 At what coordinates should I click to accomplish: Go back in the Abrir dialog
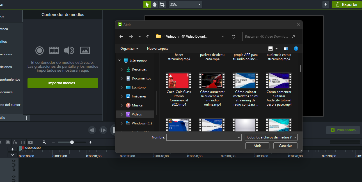[x=121, y=37]
